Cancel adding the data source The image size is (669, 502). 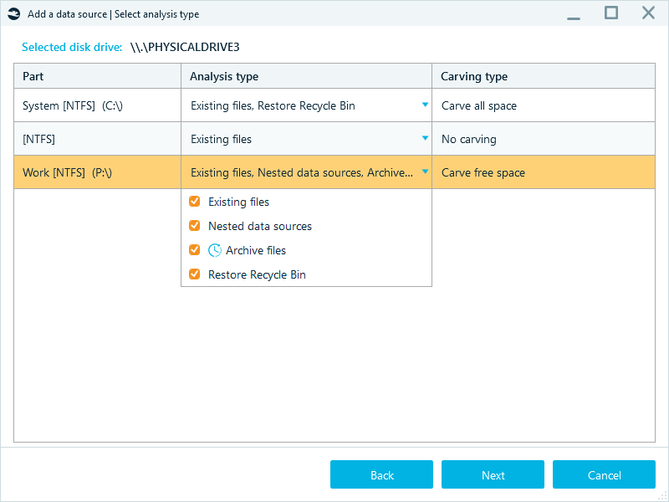point(604,474)
